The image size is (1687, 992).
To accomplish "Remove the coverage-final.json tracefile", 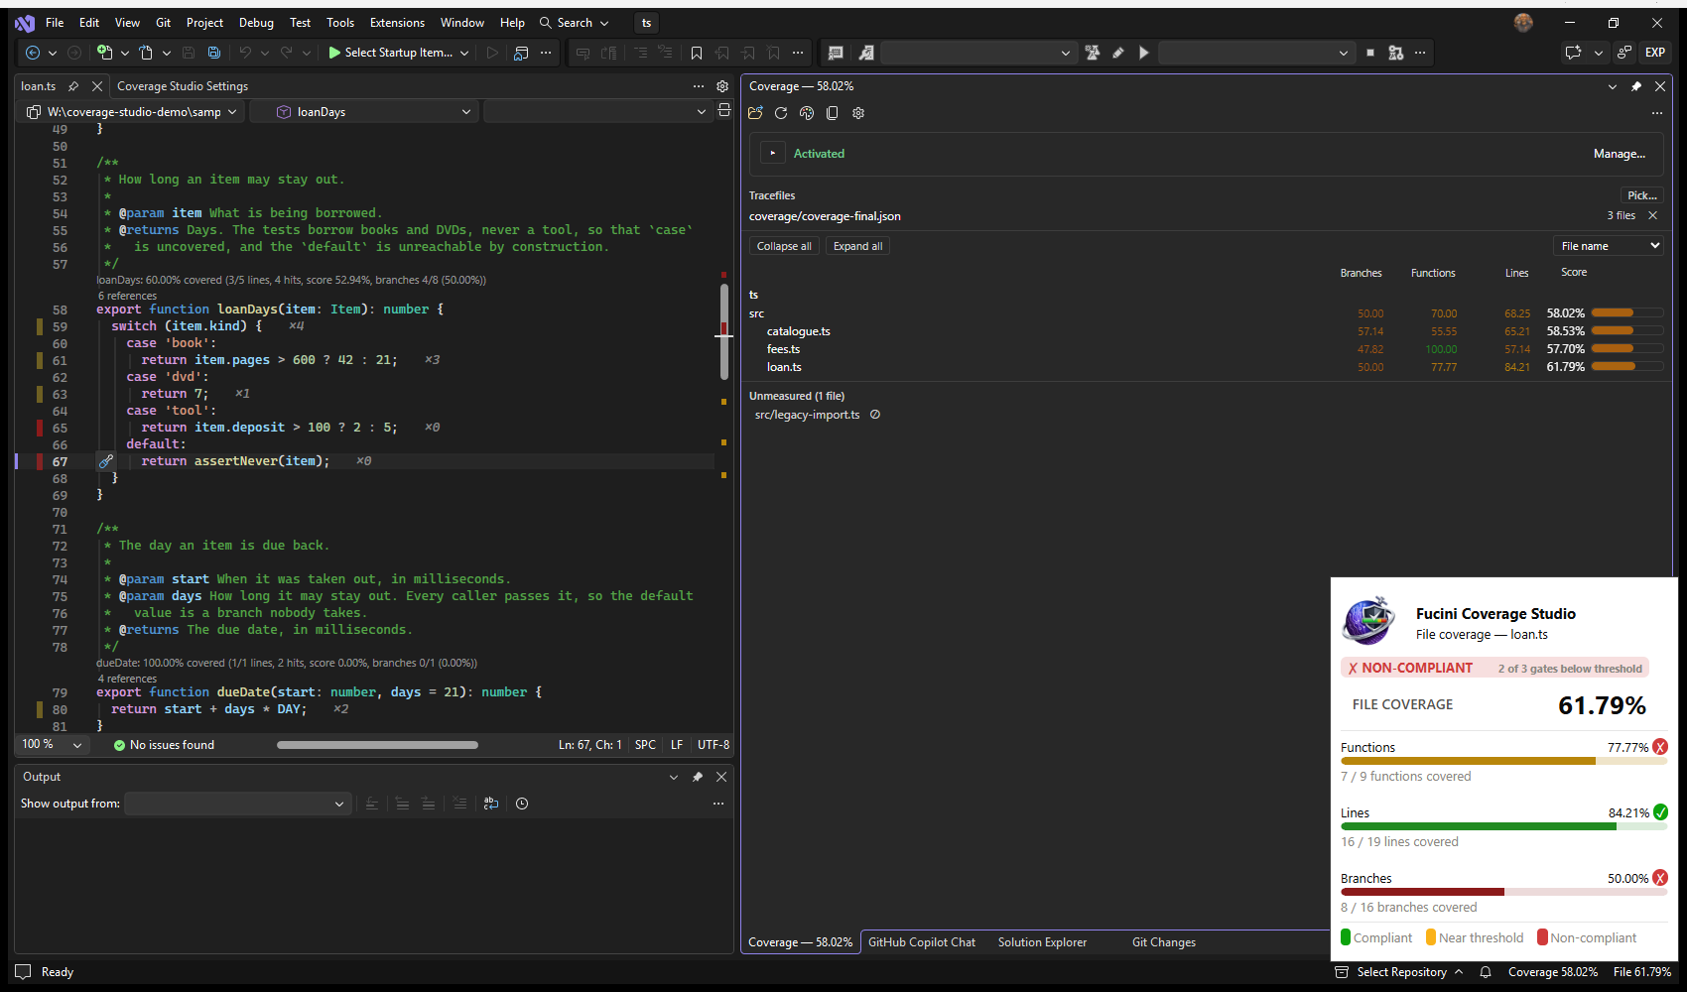I will pos(1652,215).
